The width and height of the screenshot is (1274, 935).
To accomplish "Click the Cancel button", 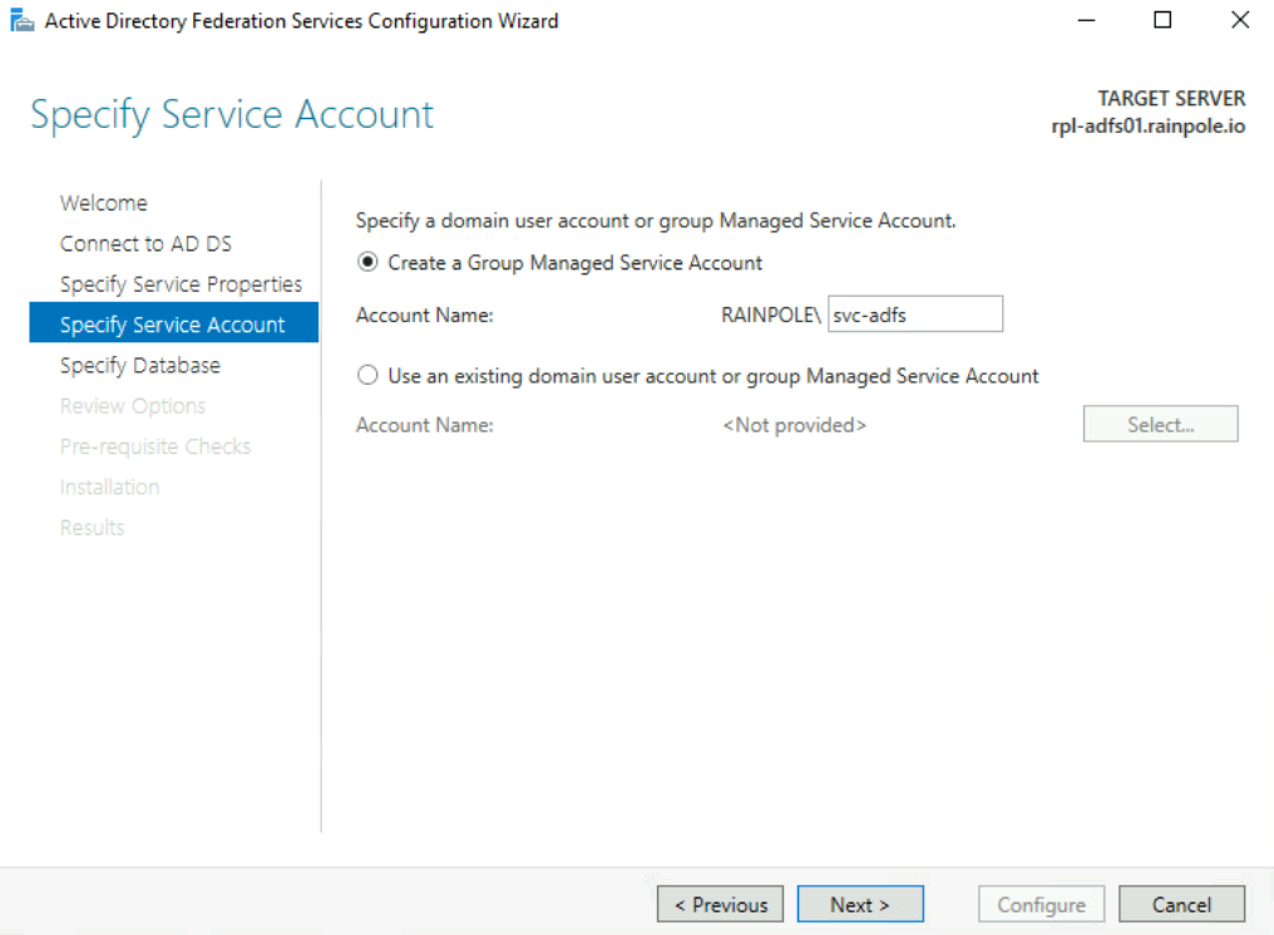I will (1181, 904).
